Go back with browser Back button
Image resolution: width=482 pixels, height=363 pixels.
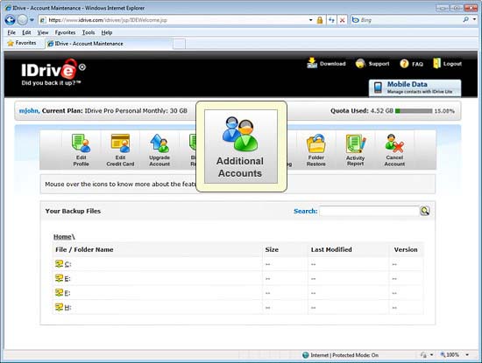click(x=10, y=20)
